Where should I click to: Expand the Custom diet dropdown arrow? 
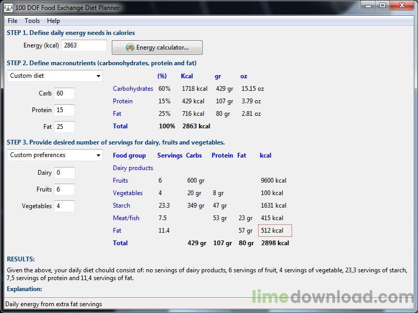click(99, 76)
